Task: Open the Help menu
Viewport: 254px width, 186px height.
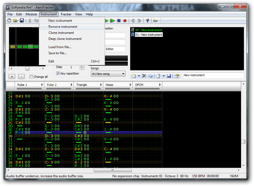Action: 89,14
